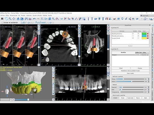This screenshot has height=115, width=154.
Task: Open the Archivo menu
Action: click(3, 15)
